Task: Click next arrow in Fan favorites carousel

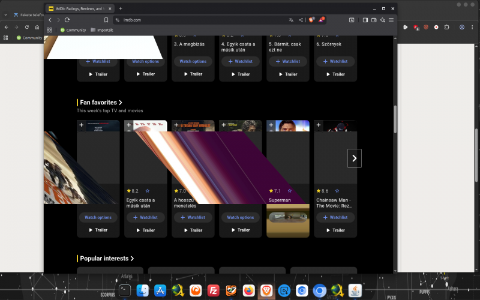Action: [x=354, y=158]
